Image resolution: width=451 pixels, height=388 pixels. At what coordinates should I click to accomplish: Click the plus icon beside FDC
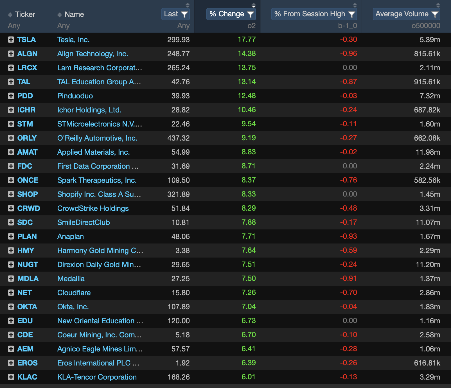[x=11, y=166]
